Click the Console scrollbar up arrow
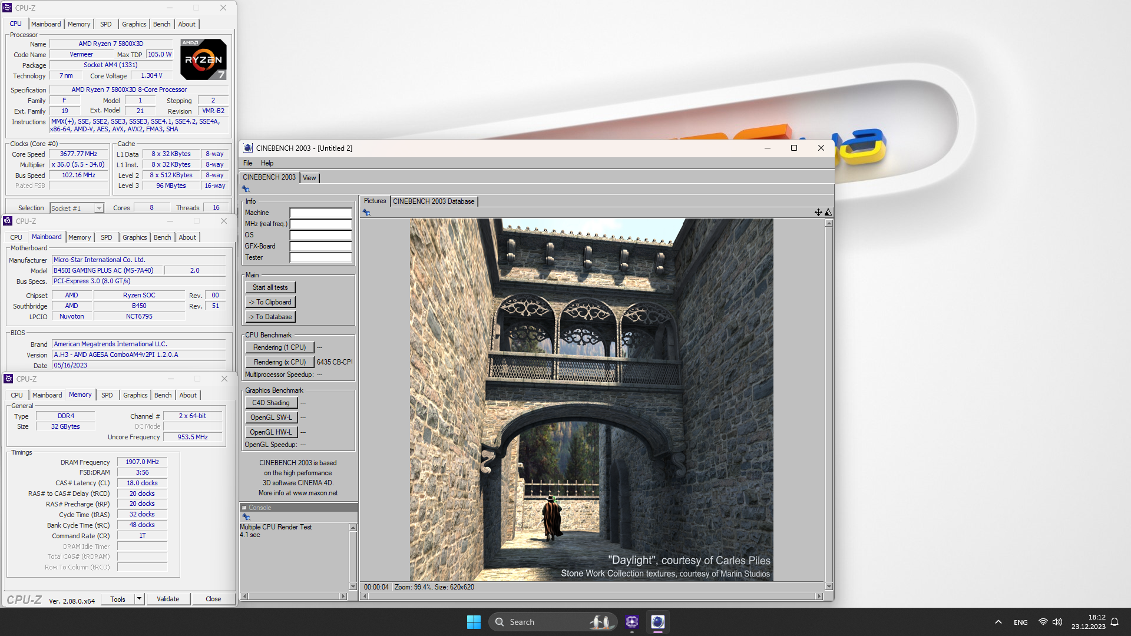The width and height of the screenshot is (1131, 636). [x=353, y=528]
